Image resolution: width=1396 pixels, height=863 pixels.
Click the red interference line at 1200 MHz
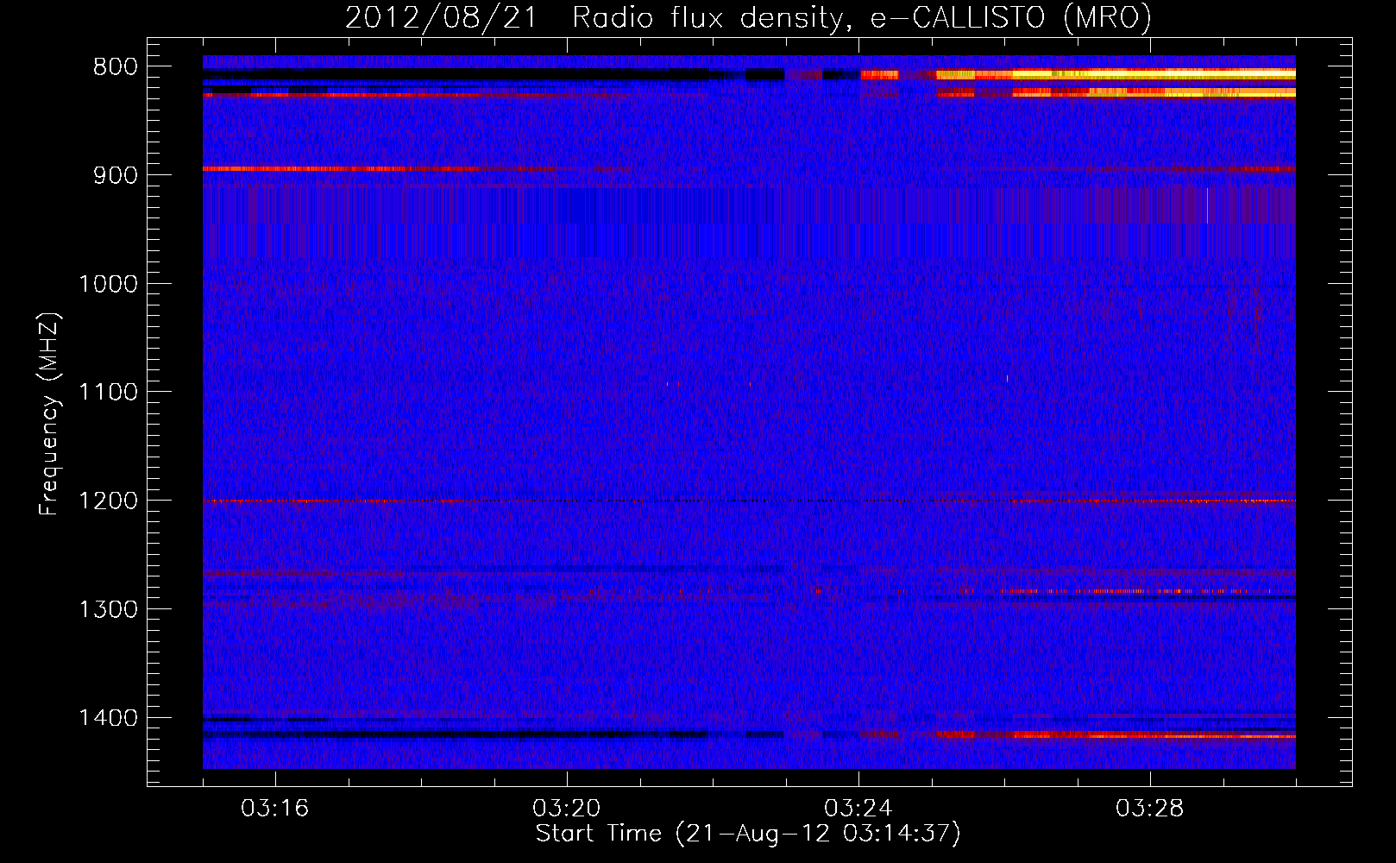tap(749, 501)
